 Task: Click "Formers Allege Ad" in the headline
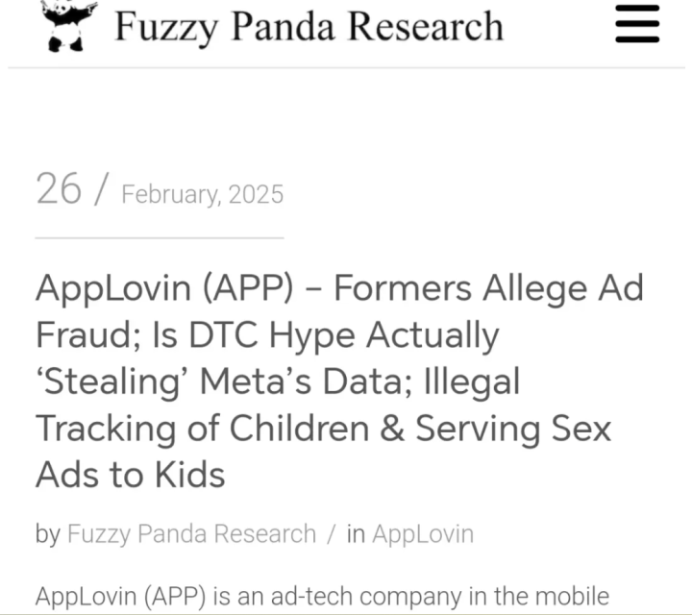point(488,288)
